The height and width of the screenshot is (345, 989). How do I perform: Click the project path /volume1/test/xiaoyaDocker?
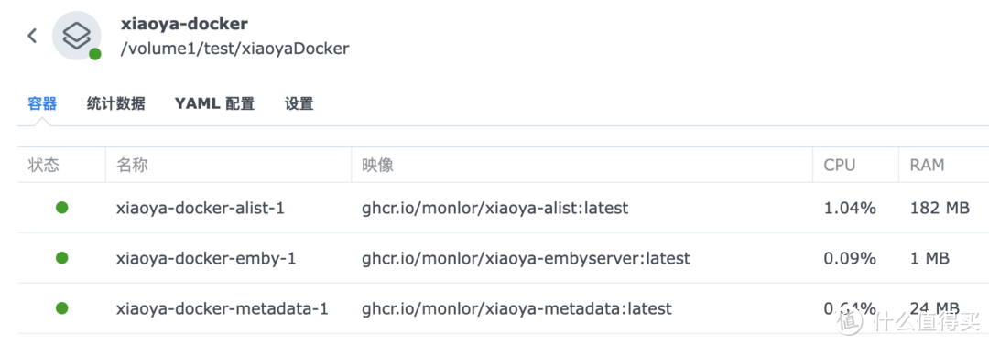pos(234,49)
